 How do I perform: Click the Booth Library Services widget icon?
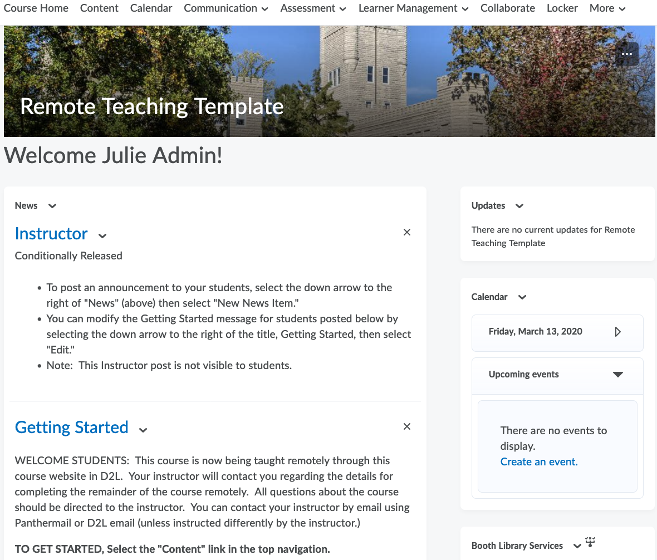tap(591, 542)
